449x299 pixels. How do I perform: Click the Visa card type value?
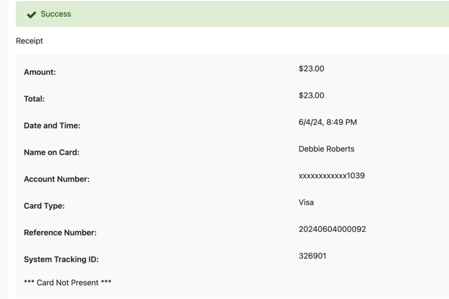(306, 203)
